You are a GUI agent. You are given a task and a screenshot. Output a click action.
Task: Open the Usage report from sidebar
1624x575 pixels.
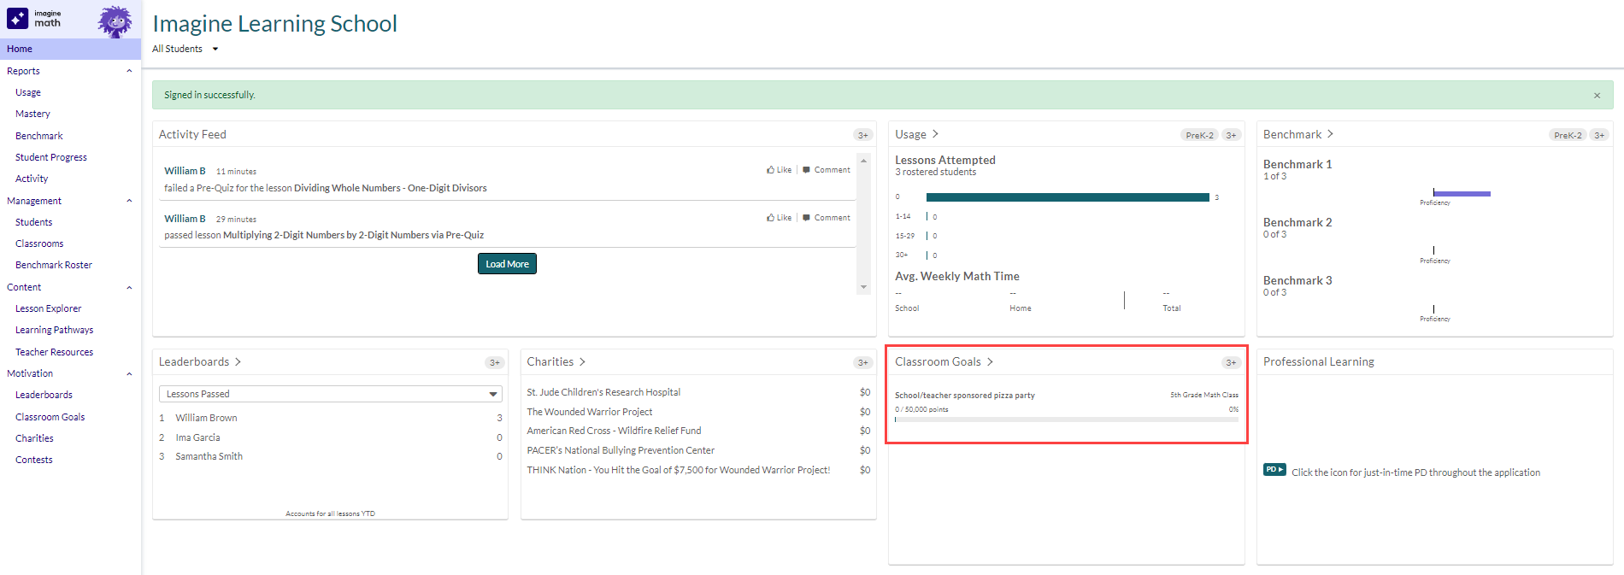tap(28, 92)
